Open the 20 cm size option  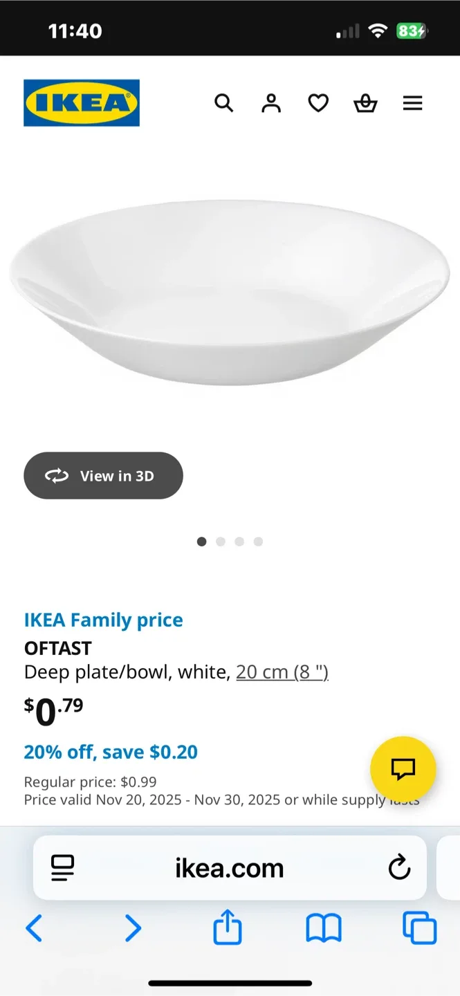pyautogui.click(x=282, y=672)
